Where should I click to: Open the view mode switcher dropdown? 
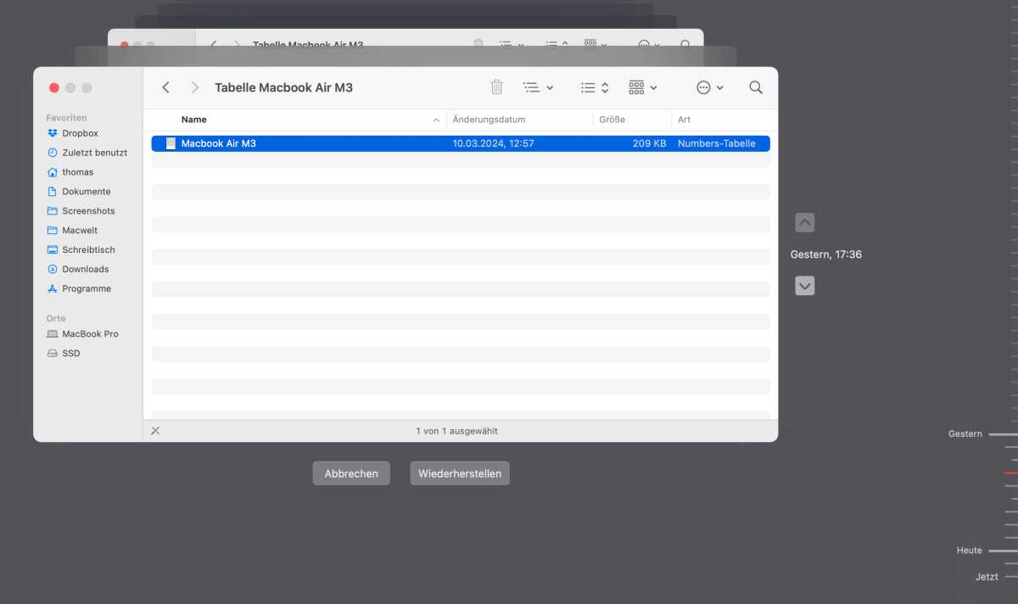pos(595,87)
